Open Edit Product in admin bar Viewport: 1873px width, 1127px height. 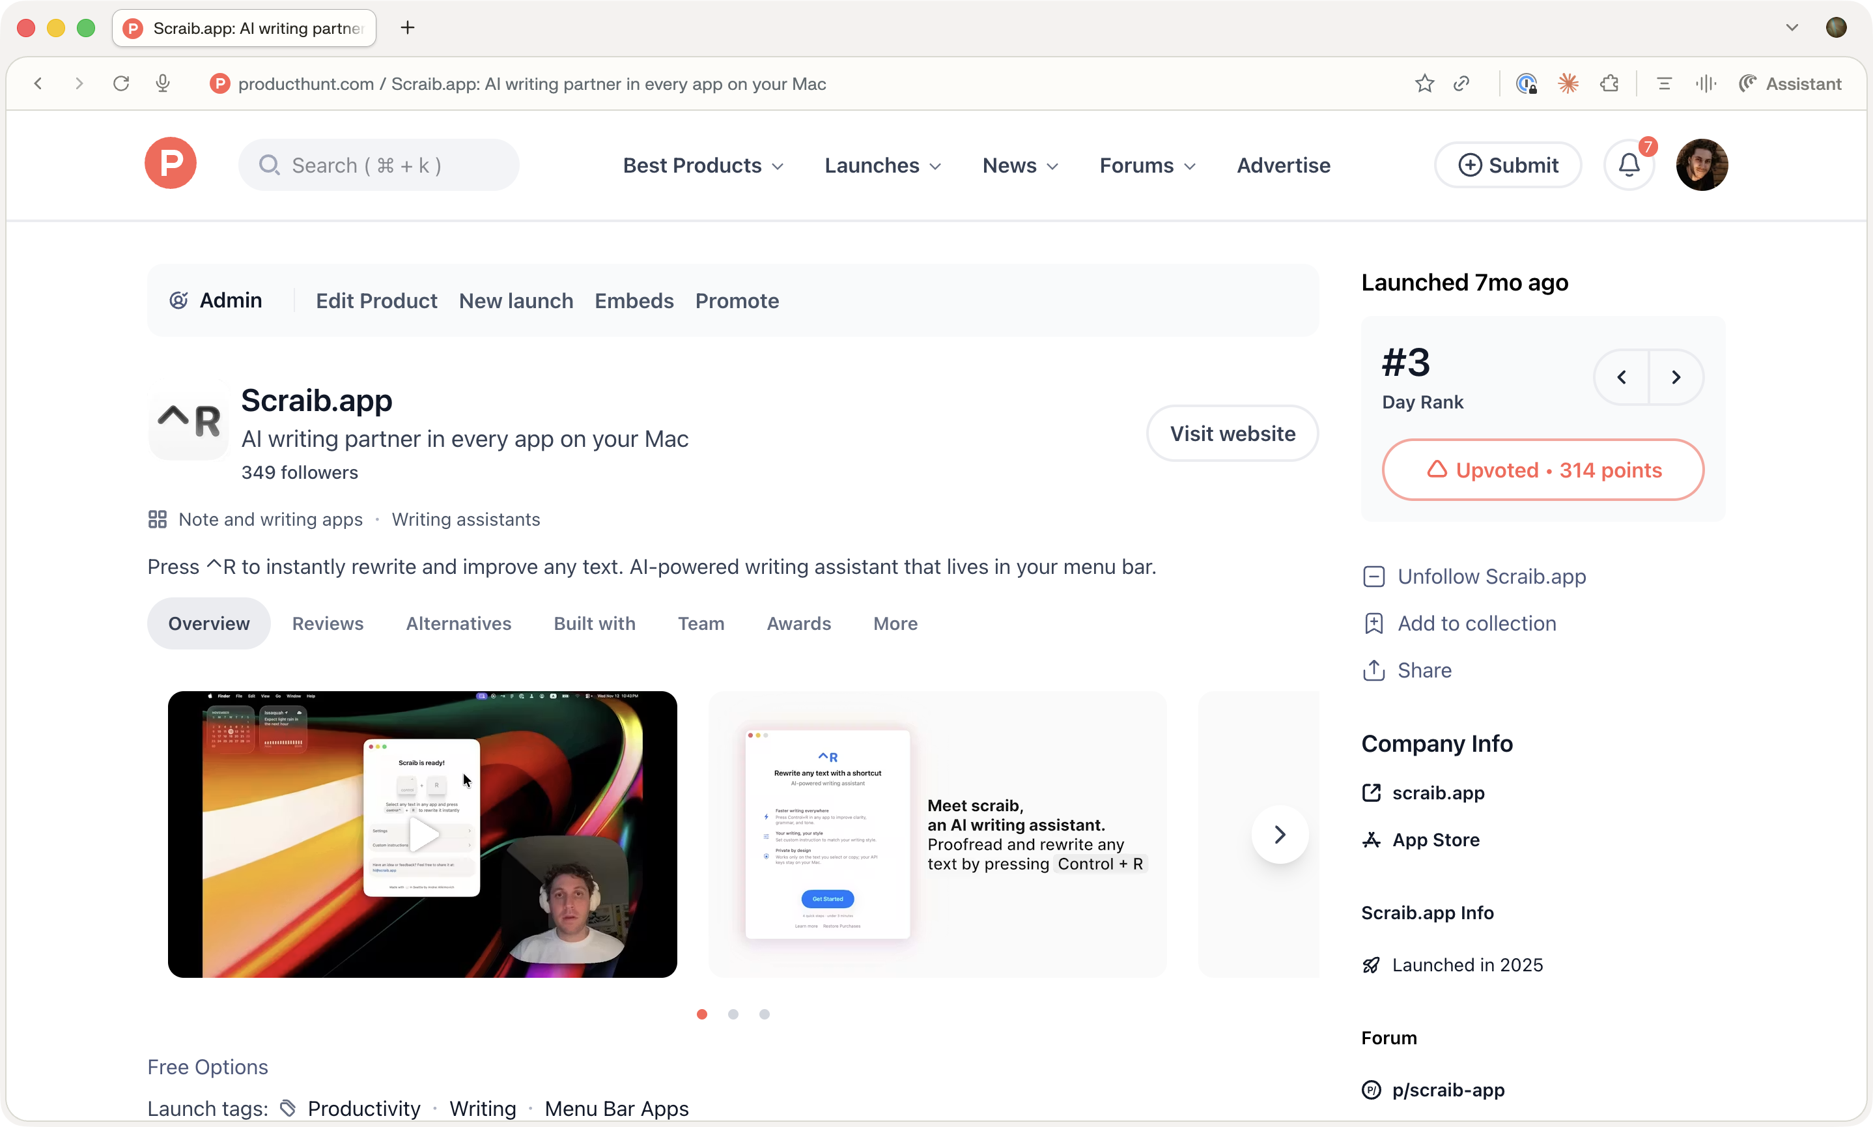(376, 301)
